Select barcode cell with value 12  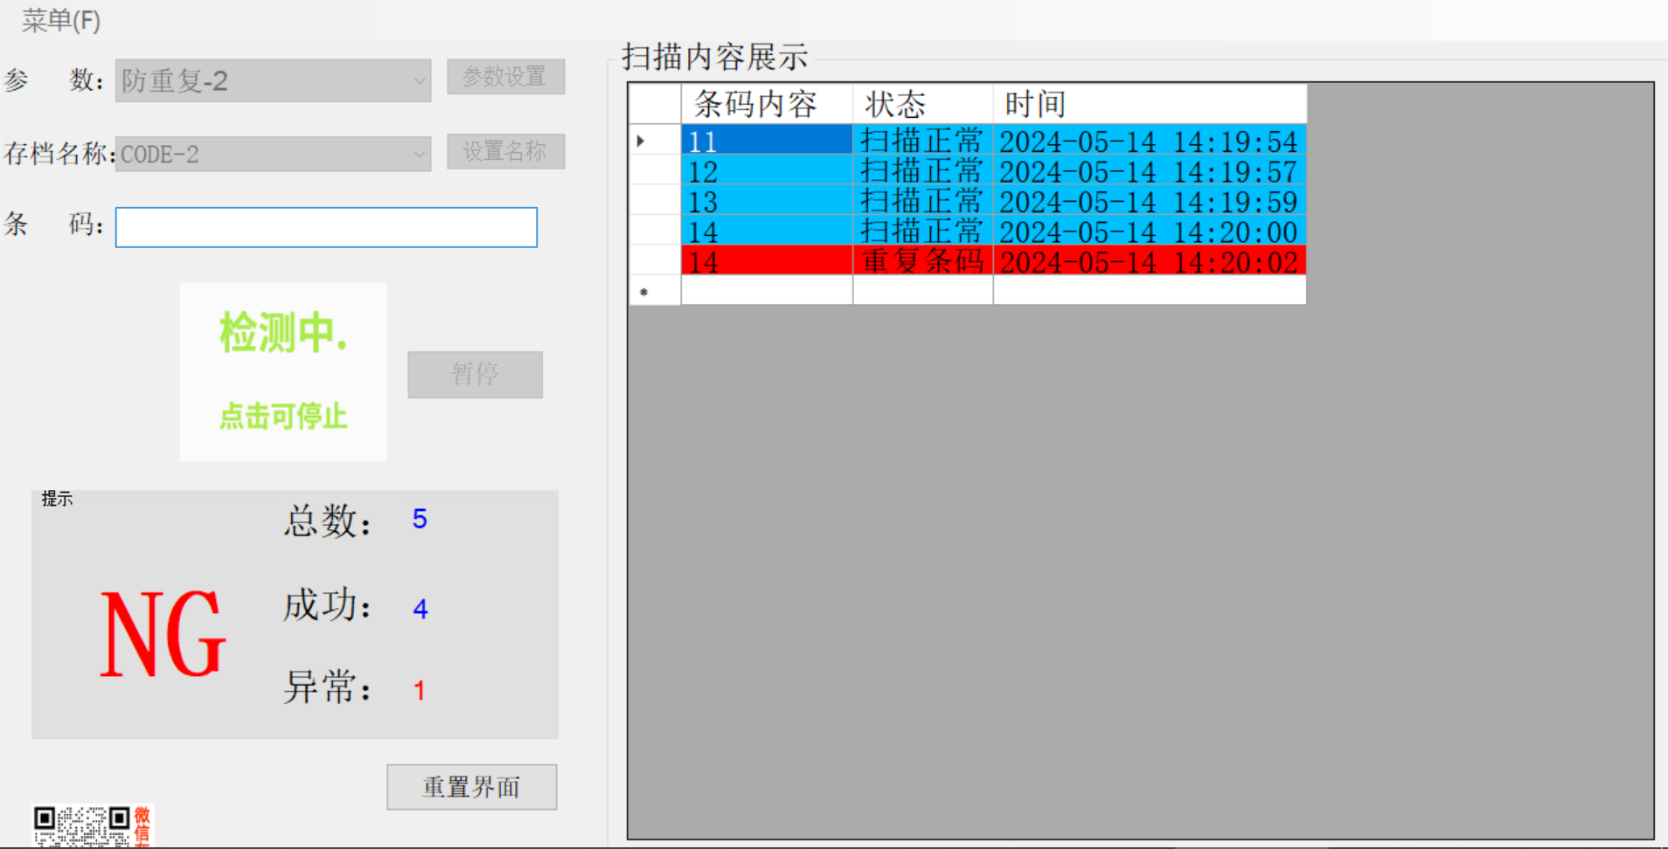(766, 172)
